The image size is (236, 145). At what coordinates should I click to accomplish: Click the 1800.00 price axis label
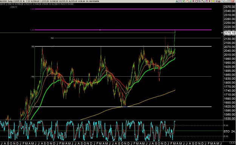[229, 83]
